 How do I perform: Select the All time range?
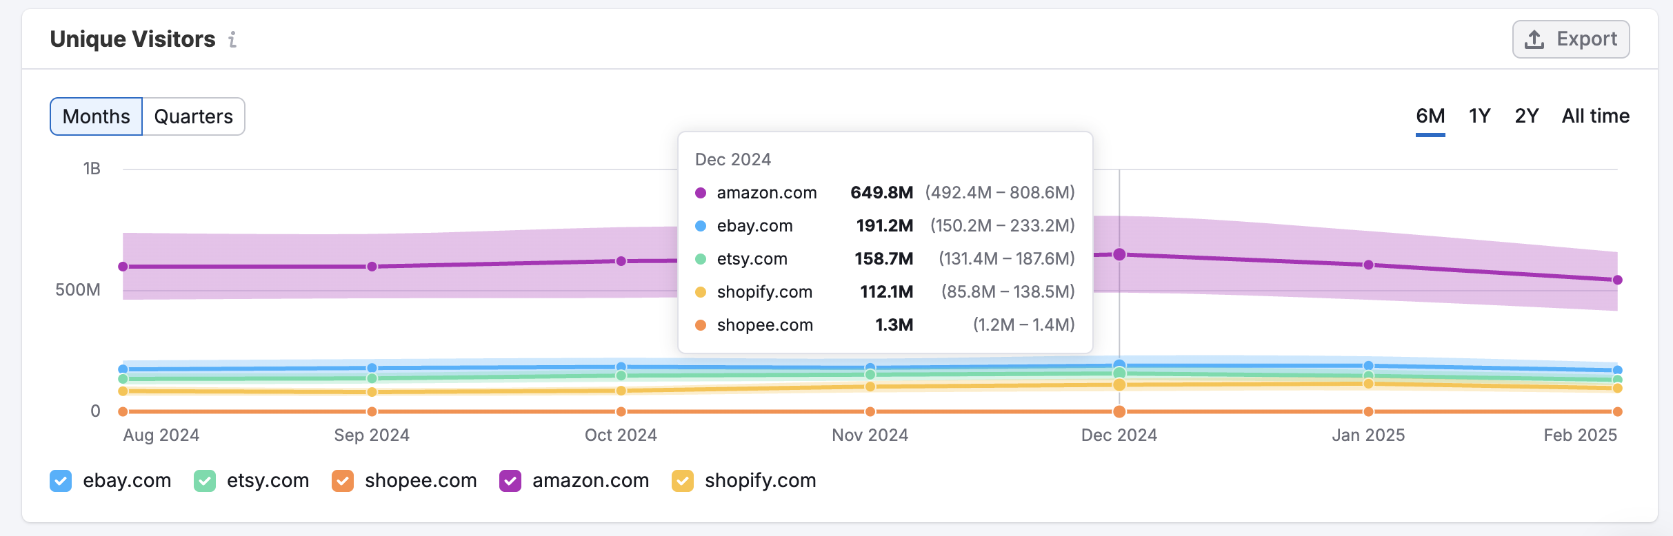tap(1595, 116)
